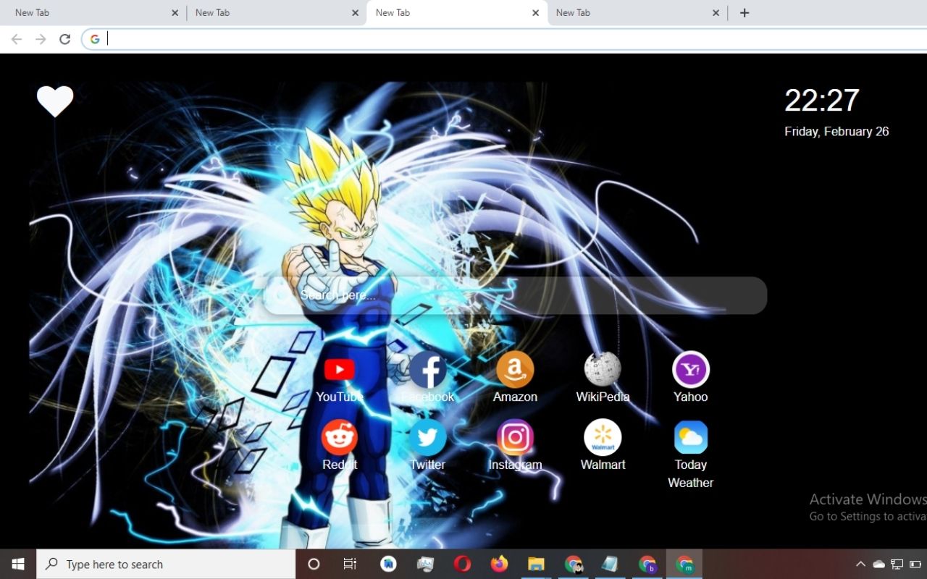Image resolution: width=927 pixels, height=579 pixels.
Task: Open Task View on the taskbar
Action: point(350,564)
